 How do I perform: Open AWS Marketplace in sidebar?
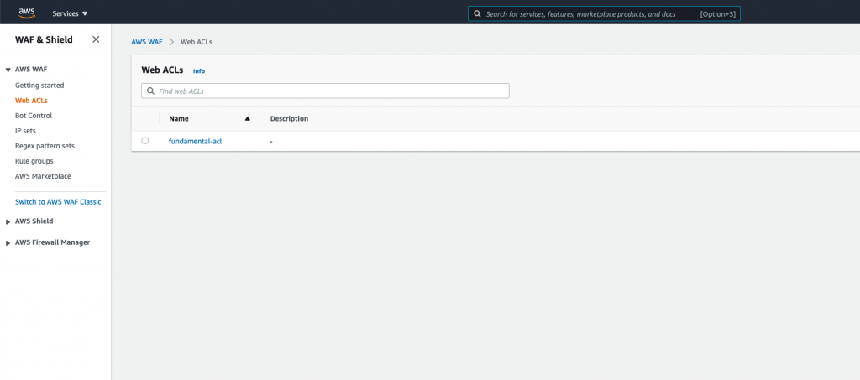click(43, 176)
